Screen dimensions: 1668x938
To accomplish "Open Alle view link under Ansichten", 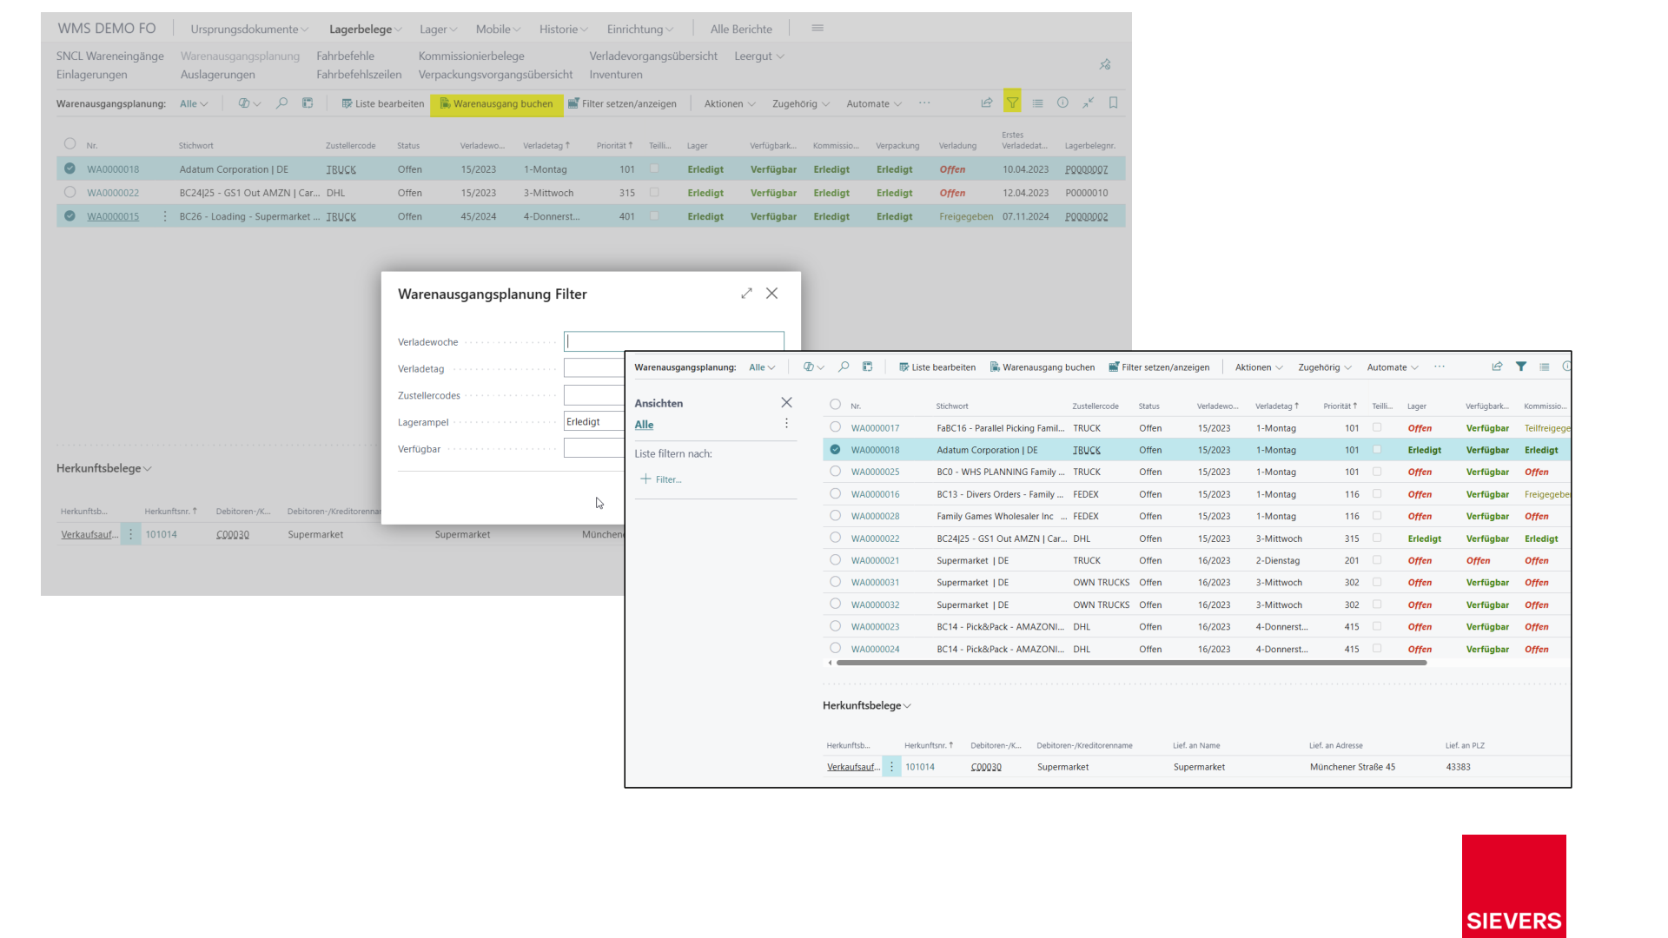I will click(x=644, y=425).
